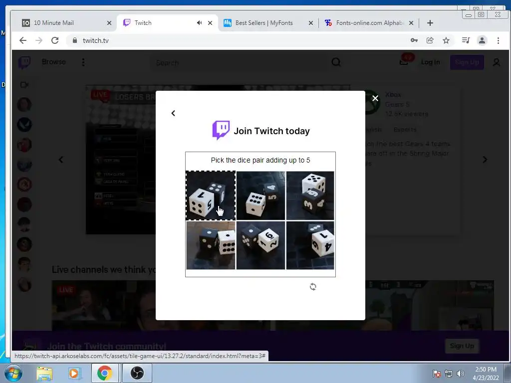Go forward in browser history

tap(39, 40)
